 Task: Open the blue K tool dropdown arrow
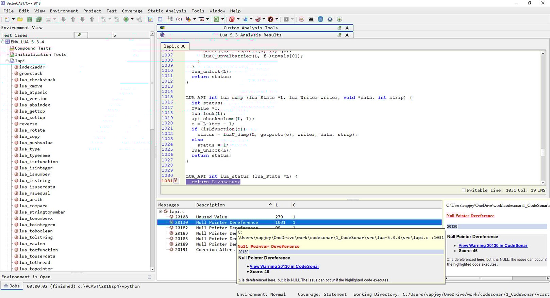pyautogui.click(x=251, y=19)
